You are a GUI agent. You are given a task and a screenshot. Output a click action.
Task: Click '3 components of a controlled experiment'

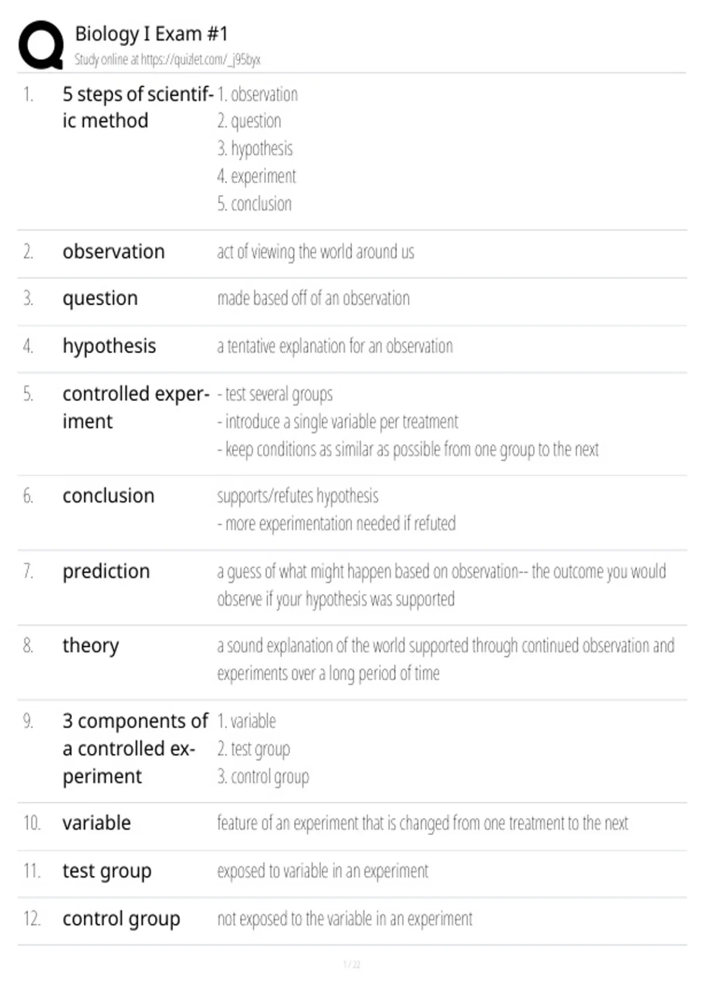coord(135,749)
